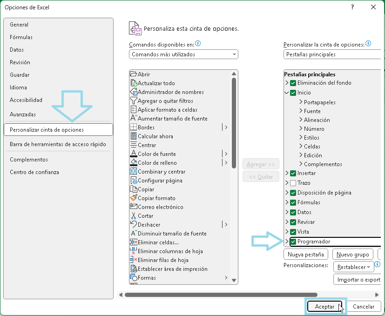Click the Cortar scissors icon

(135, 216)
